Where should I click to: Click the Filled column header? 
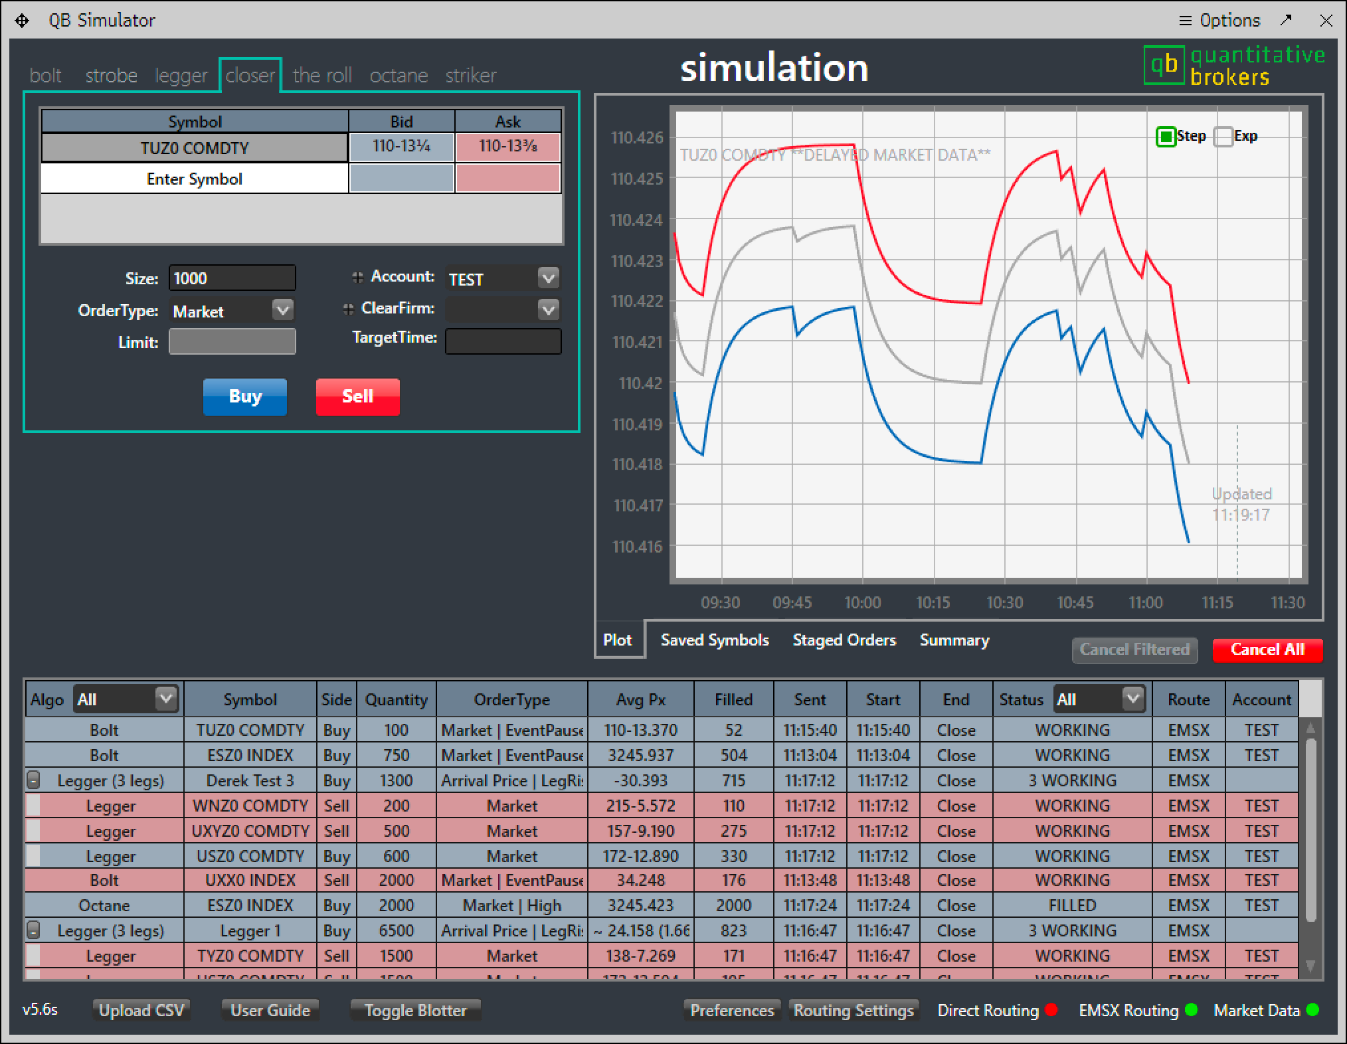733,699
